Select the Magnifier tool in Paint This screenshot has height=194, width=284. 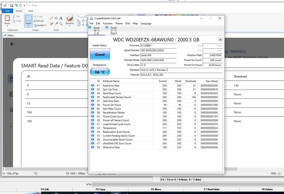point(61,24)
